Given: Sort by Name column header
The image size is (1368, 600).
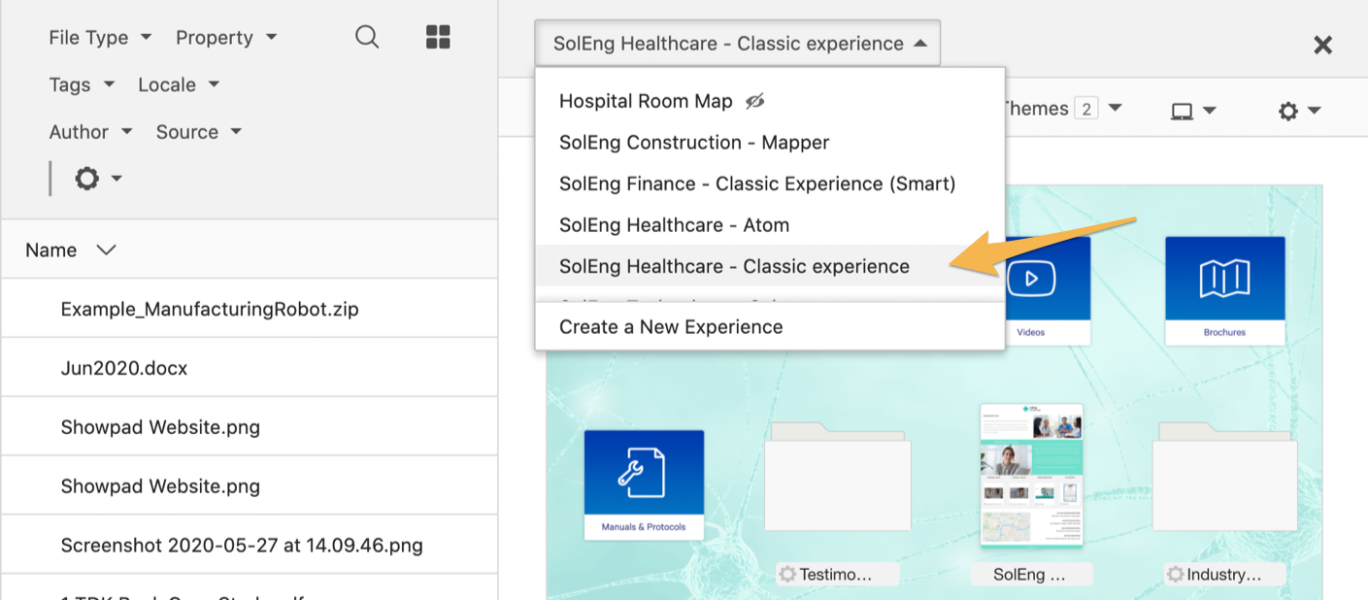Looking at the screenshot, I should tap(71, 250).
